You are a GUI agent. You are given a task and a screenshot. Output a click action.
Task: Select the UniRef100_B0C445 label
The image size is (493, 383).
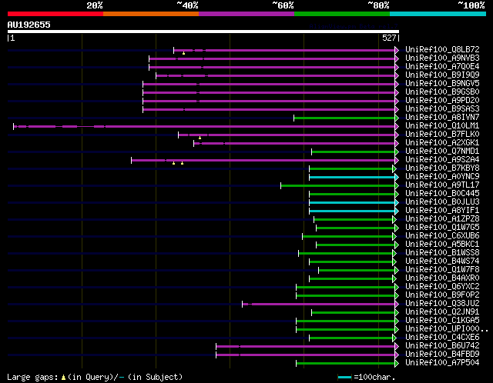442,194
